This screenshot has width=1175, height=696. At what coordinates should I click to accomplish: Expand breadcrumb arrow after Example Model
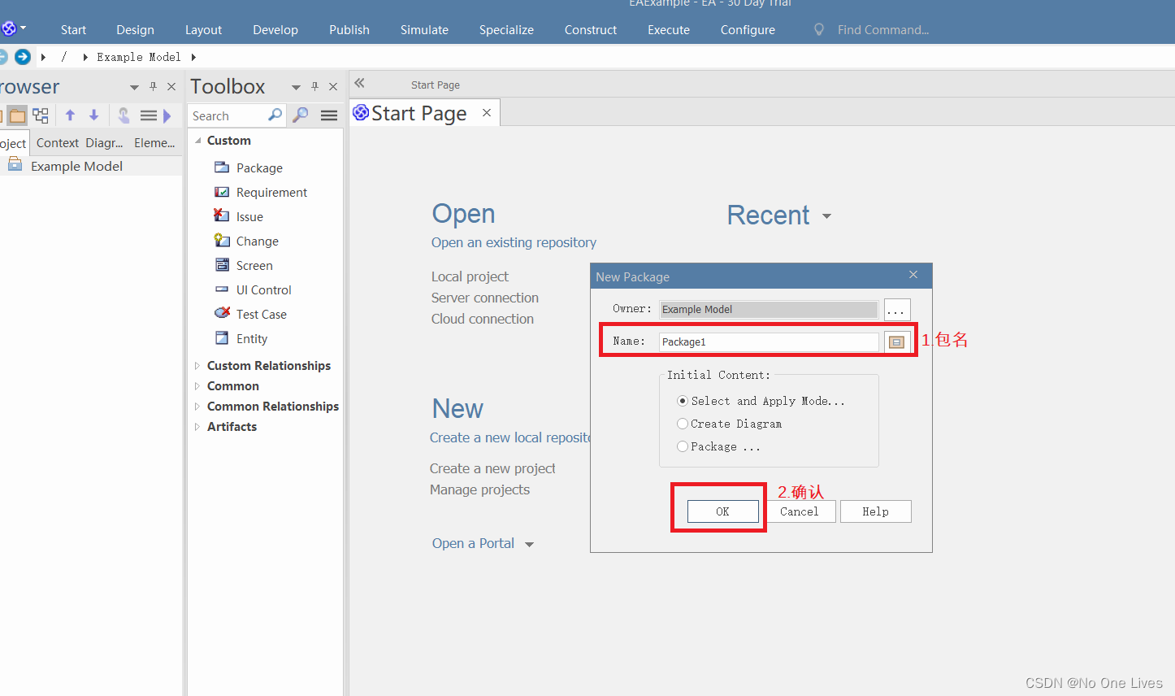click(x=193, y=57)
